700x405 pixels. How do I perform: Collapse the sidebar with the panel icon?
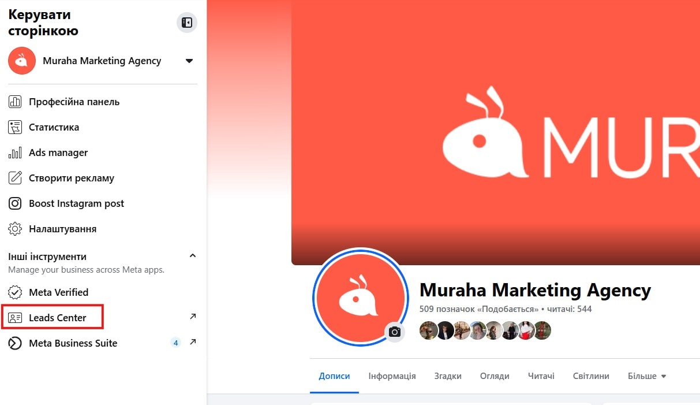[x=187, y=23]
